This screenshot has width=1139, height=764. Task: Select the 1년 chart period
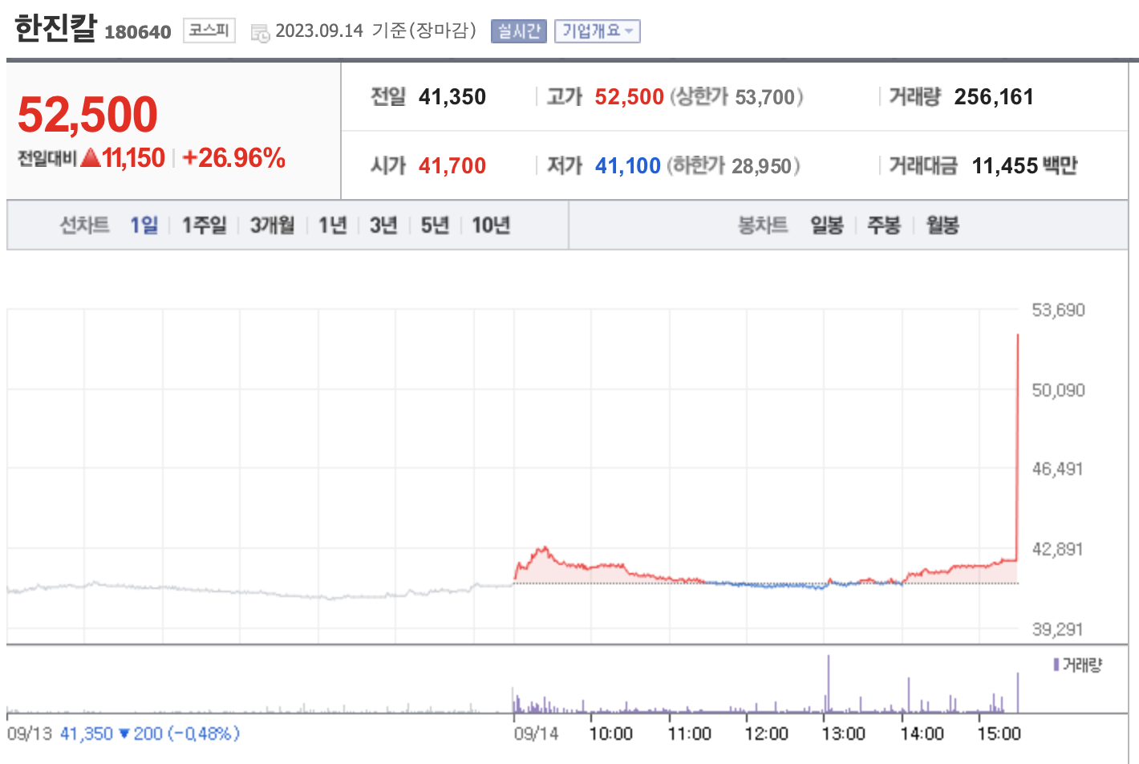coord(332,226)
